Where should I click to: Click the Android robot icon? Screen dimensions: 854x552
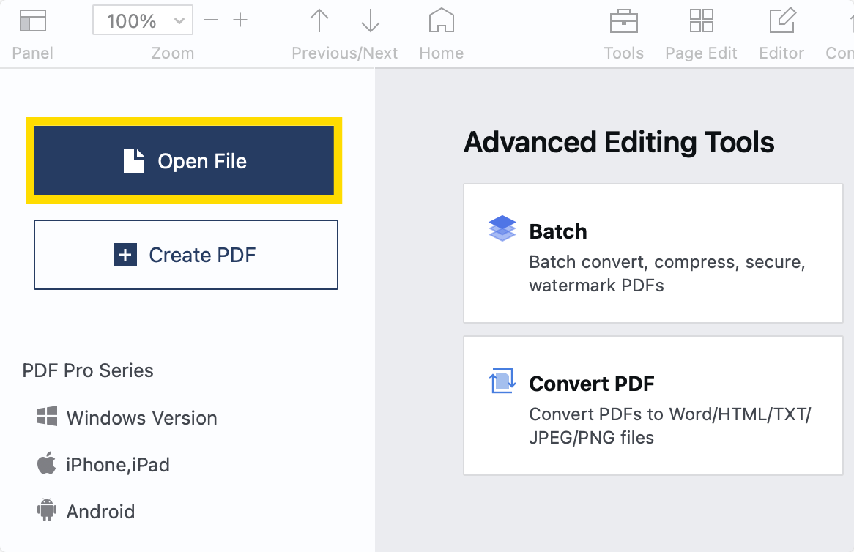click(47, 510)
